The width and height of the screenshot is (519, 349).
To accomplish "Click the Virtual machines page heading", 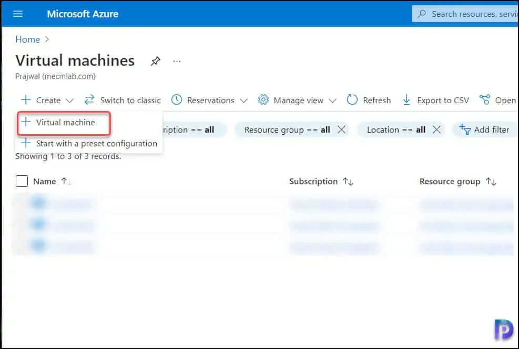I will 75,61.
